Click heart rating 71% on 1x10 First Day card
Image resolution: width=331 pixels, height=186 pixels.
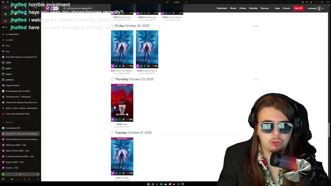[x=130, y=173]
